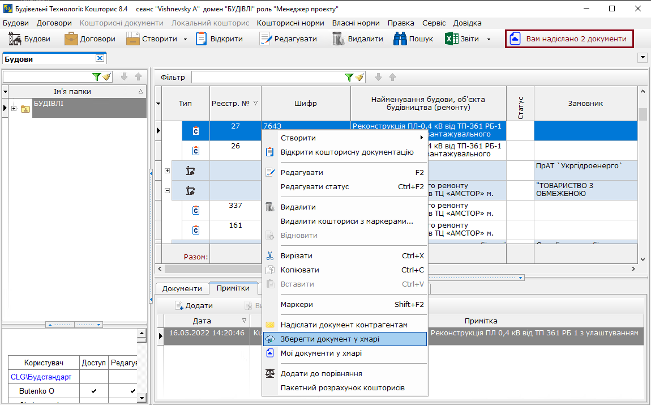This screenshot has height=405, width=651.
Task: Open the table column chooser dropdown
Action: click(x=158, y=104)
